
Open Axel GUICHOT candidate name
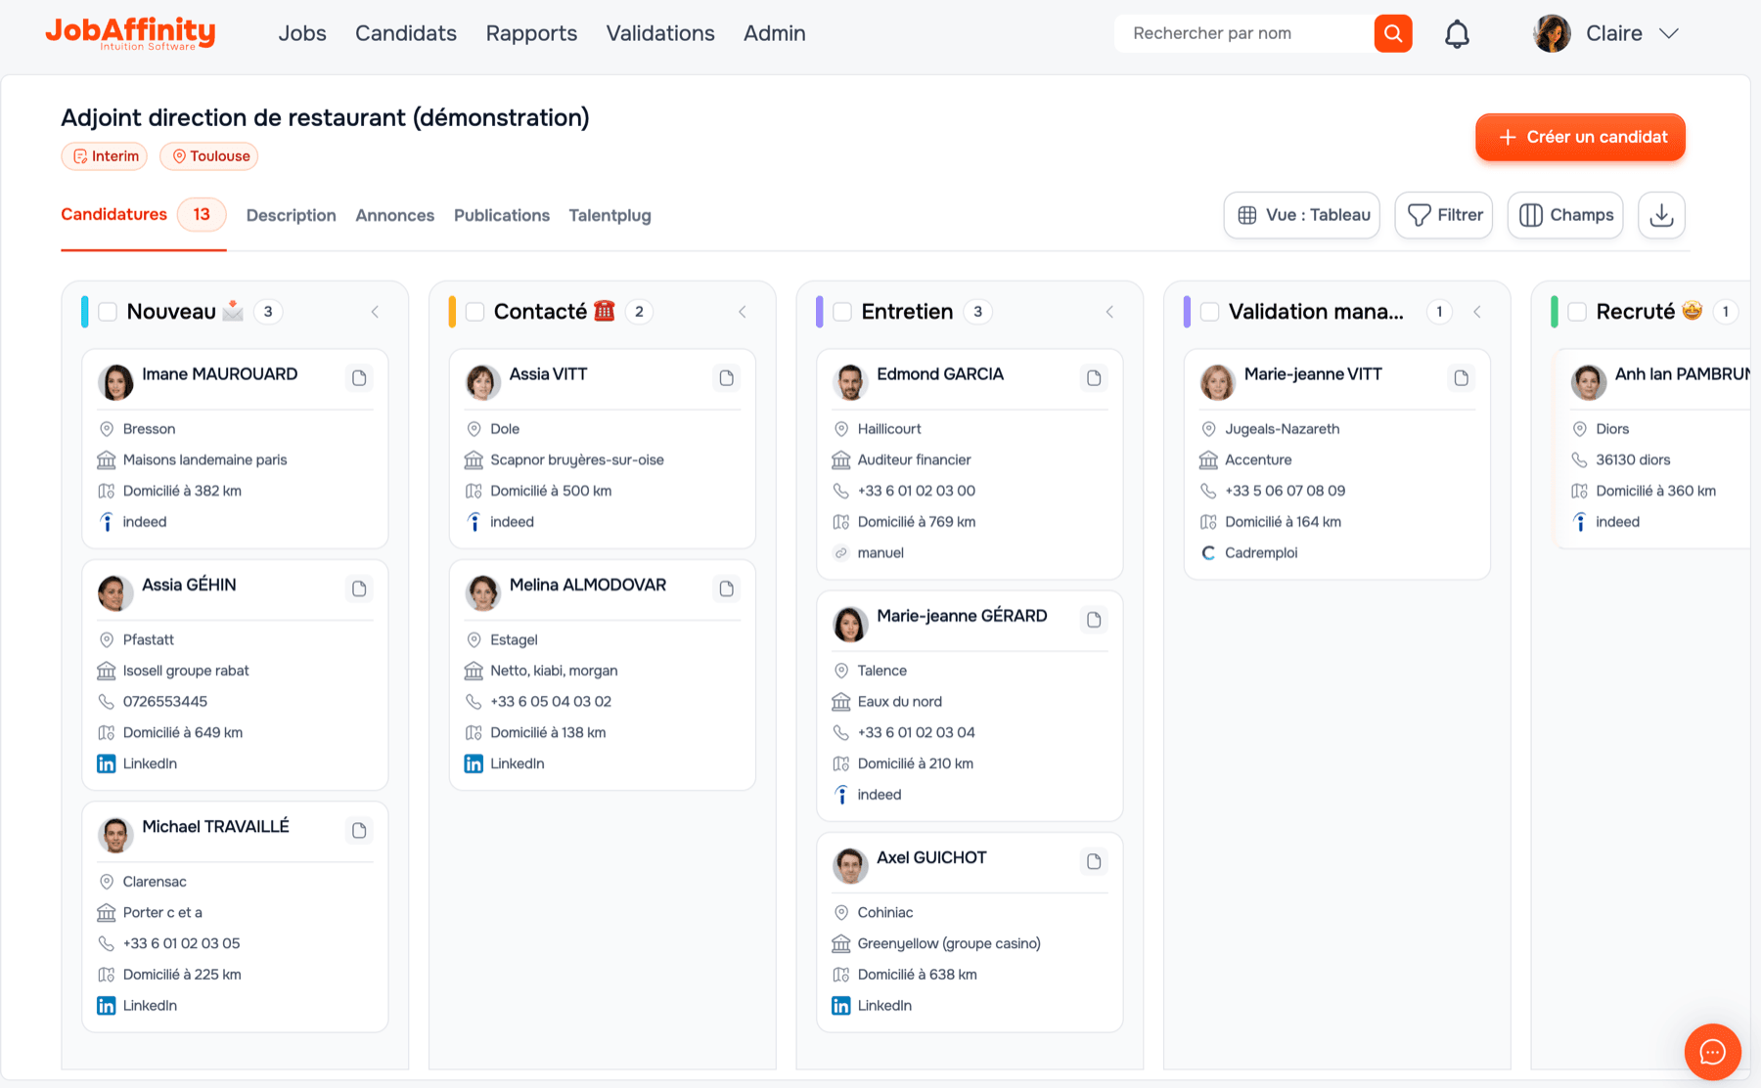pos(931,857)
